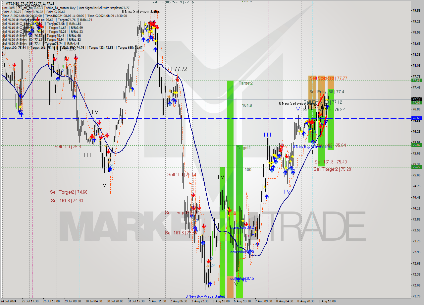Click the 'Sell Entry -88 | 77.4' label
Viewport: 424px width, 305px height.
coord(327,91)
